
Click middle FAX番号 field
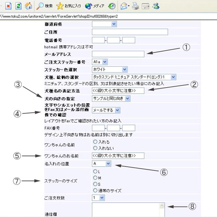[x=114, y=128]
